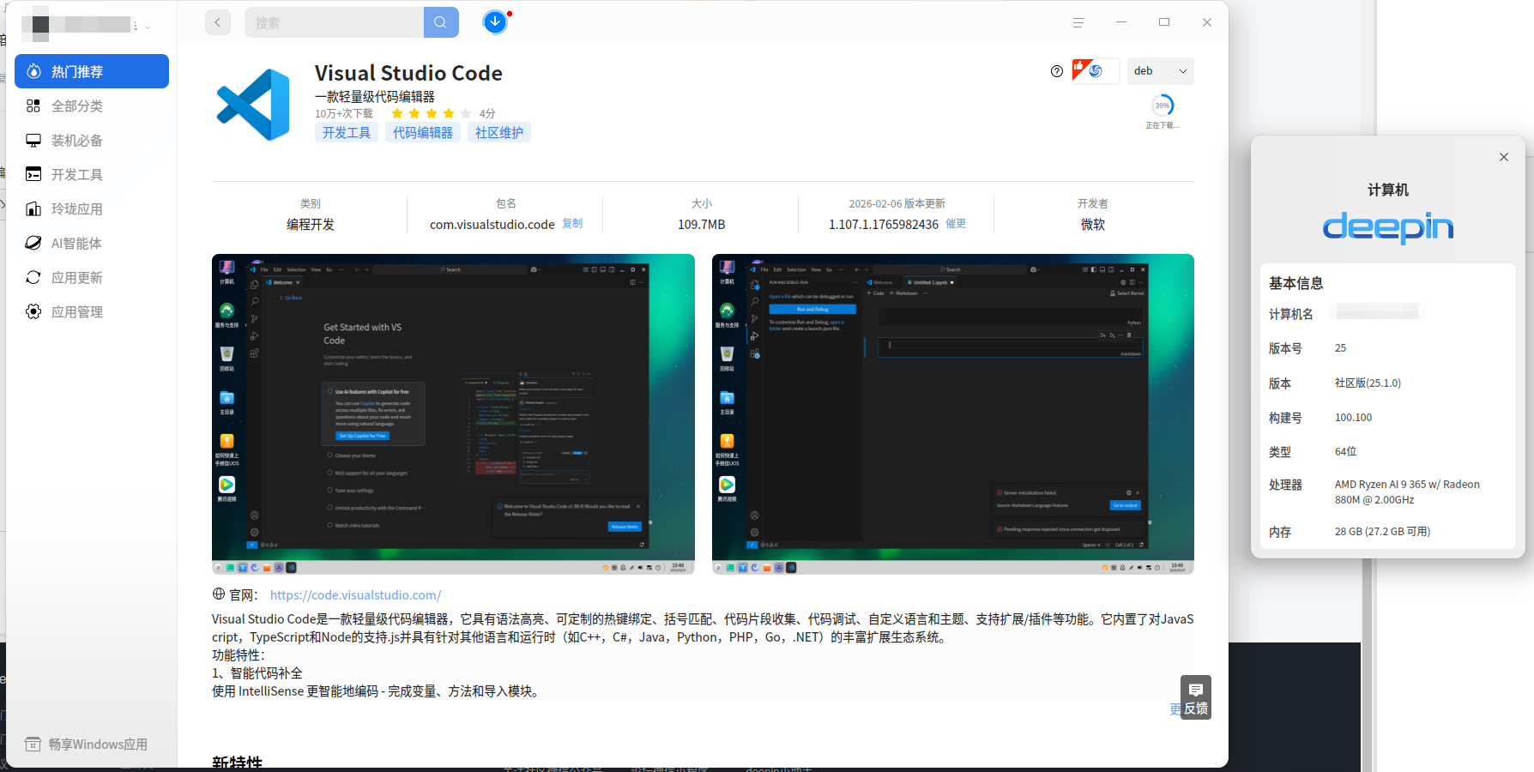1534x772 pixels.
Task: Select the 代码编辑器 tag
Action: tap(423, 132)
